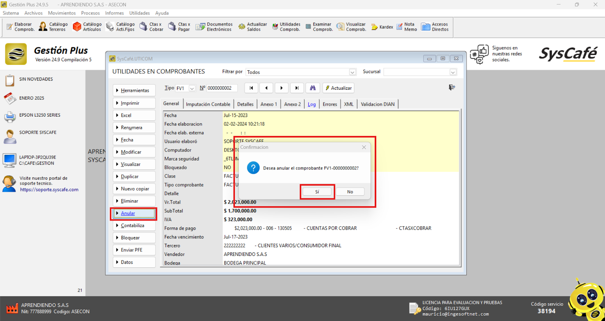Expand the Herramientas side menu
Image resolution: width=605 pixels, height=321 pixels.
pyautogui.click(x=134, y=90)
